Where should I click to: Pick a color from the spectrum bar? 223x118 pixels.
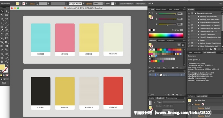166,35
